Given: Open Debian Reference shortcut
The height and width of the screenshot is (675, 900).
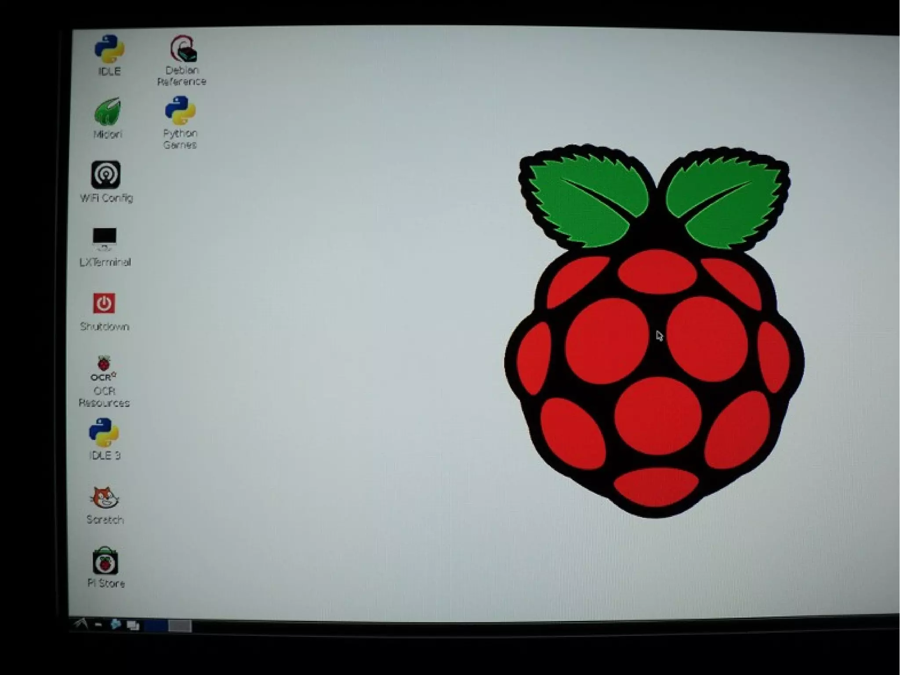Looking at the screenshot, I should (183, 49).
